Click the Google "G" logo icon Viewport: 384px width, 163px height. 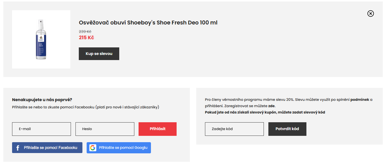pos(93,148)
